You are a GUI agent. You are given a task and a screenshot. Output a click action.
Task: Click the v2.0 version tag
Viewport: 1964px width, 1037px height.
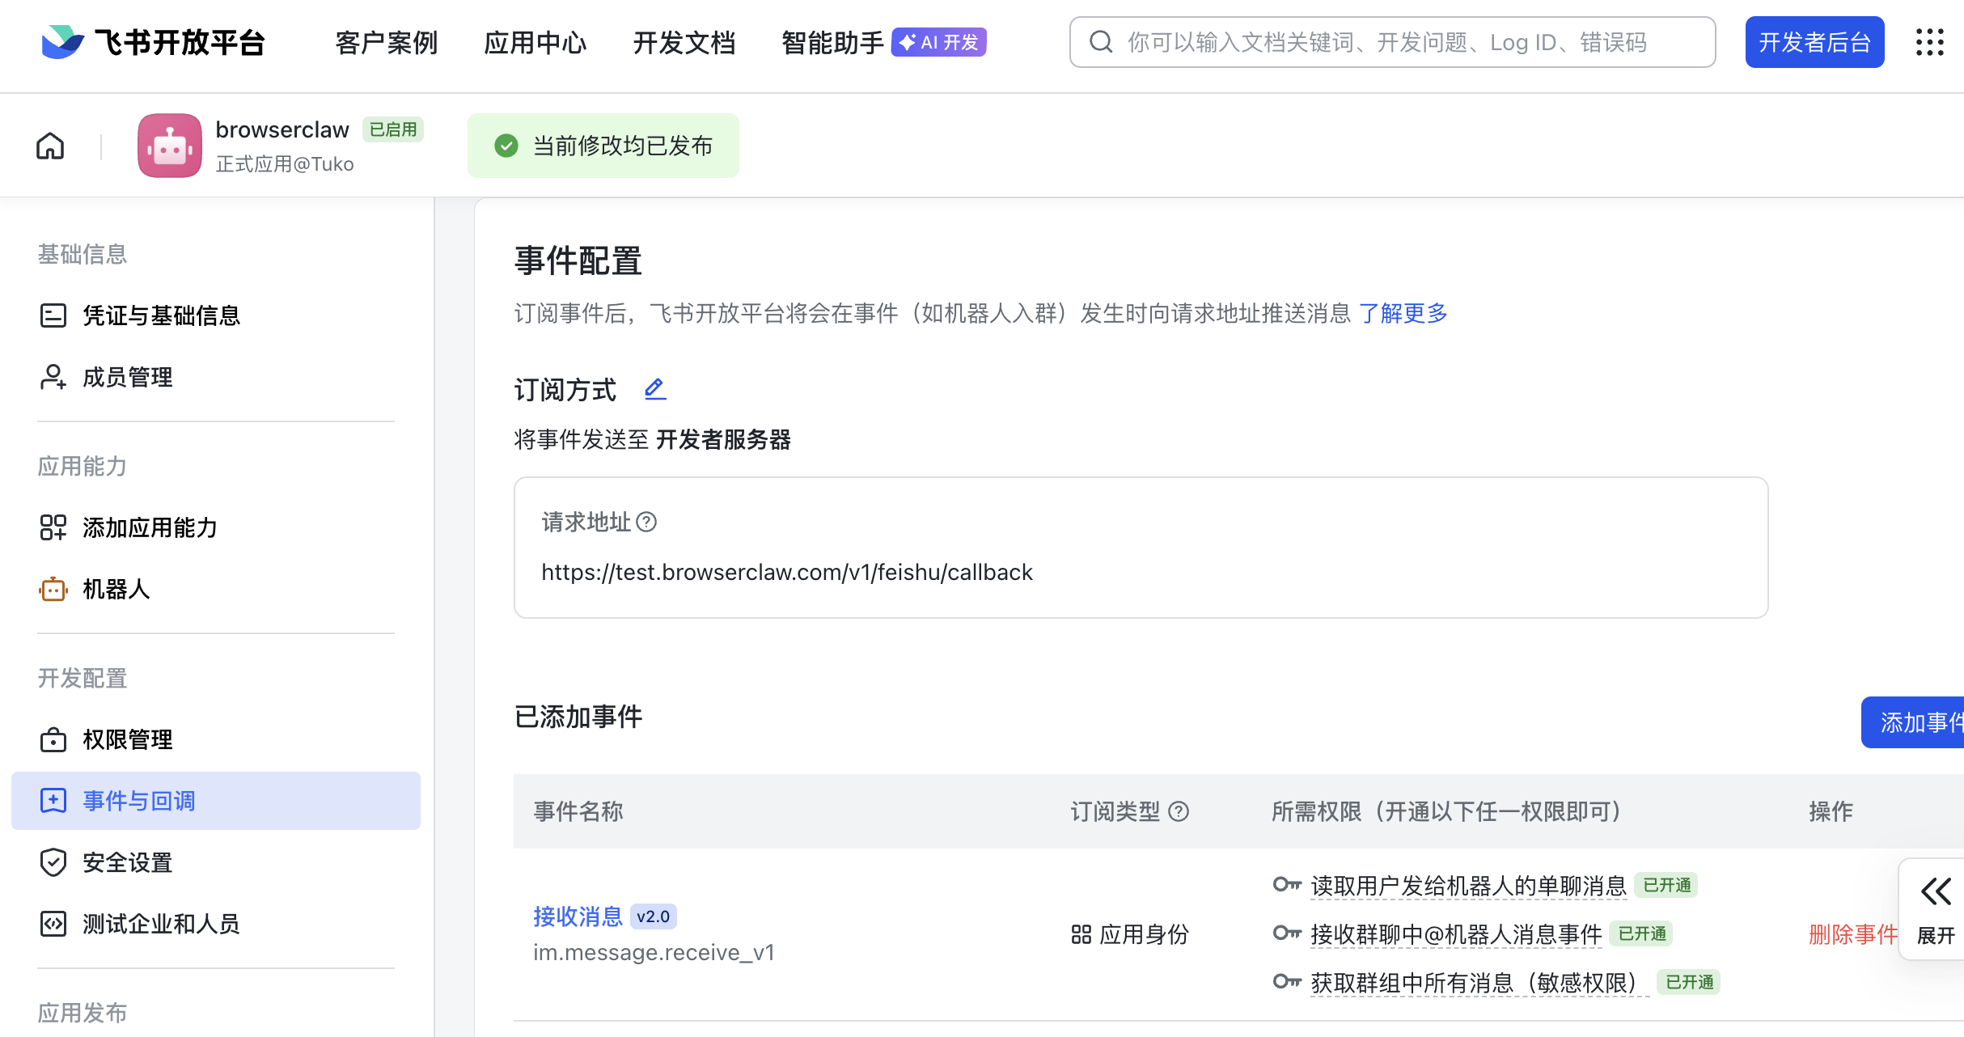click(x=653, y=916)
